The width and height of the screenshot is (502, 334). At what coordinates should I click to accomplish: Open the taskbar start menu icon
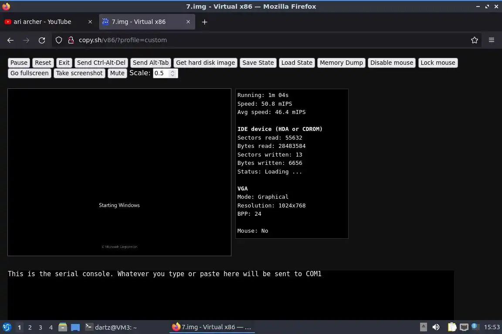[7, 327]
